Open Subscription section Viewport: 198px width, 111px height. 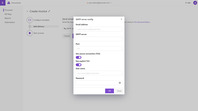10,22
